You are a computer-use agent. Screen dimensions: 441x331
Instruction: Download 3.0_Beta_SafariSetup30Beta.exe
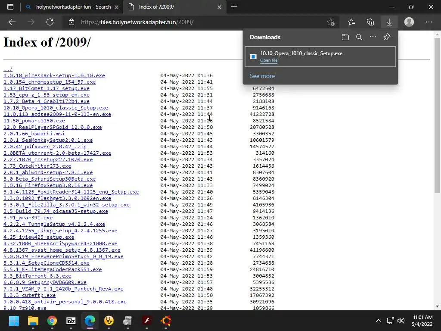[x=50, y=179]
